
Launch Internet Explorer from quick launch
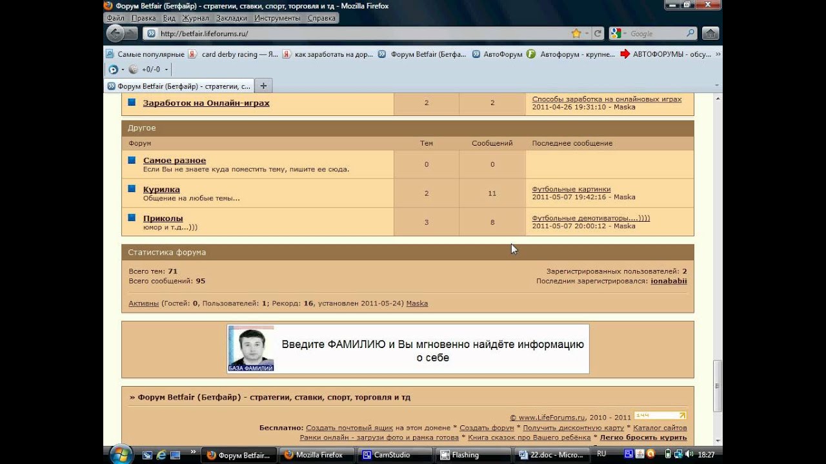[161, 455]
